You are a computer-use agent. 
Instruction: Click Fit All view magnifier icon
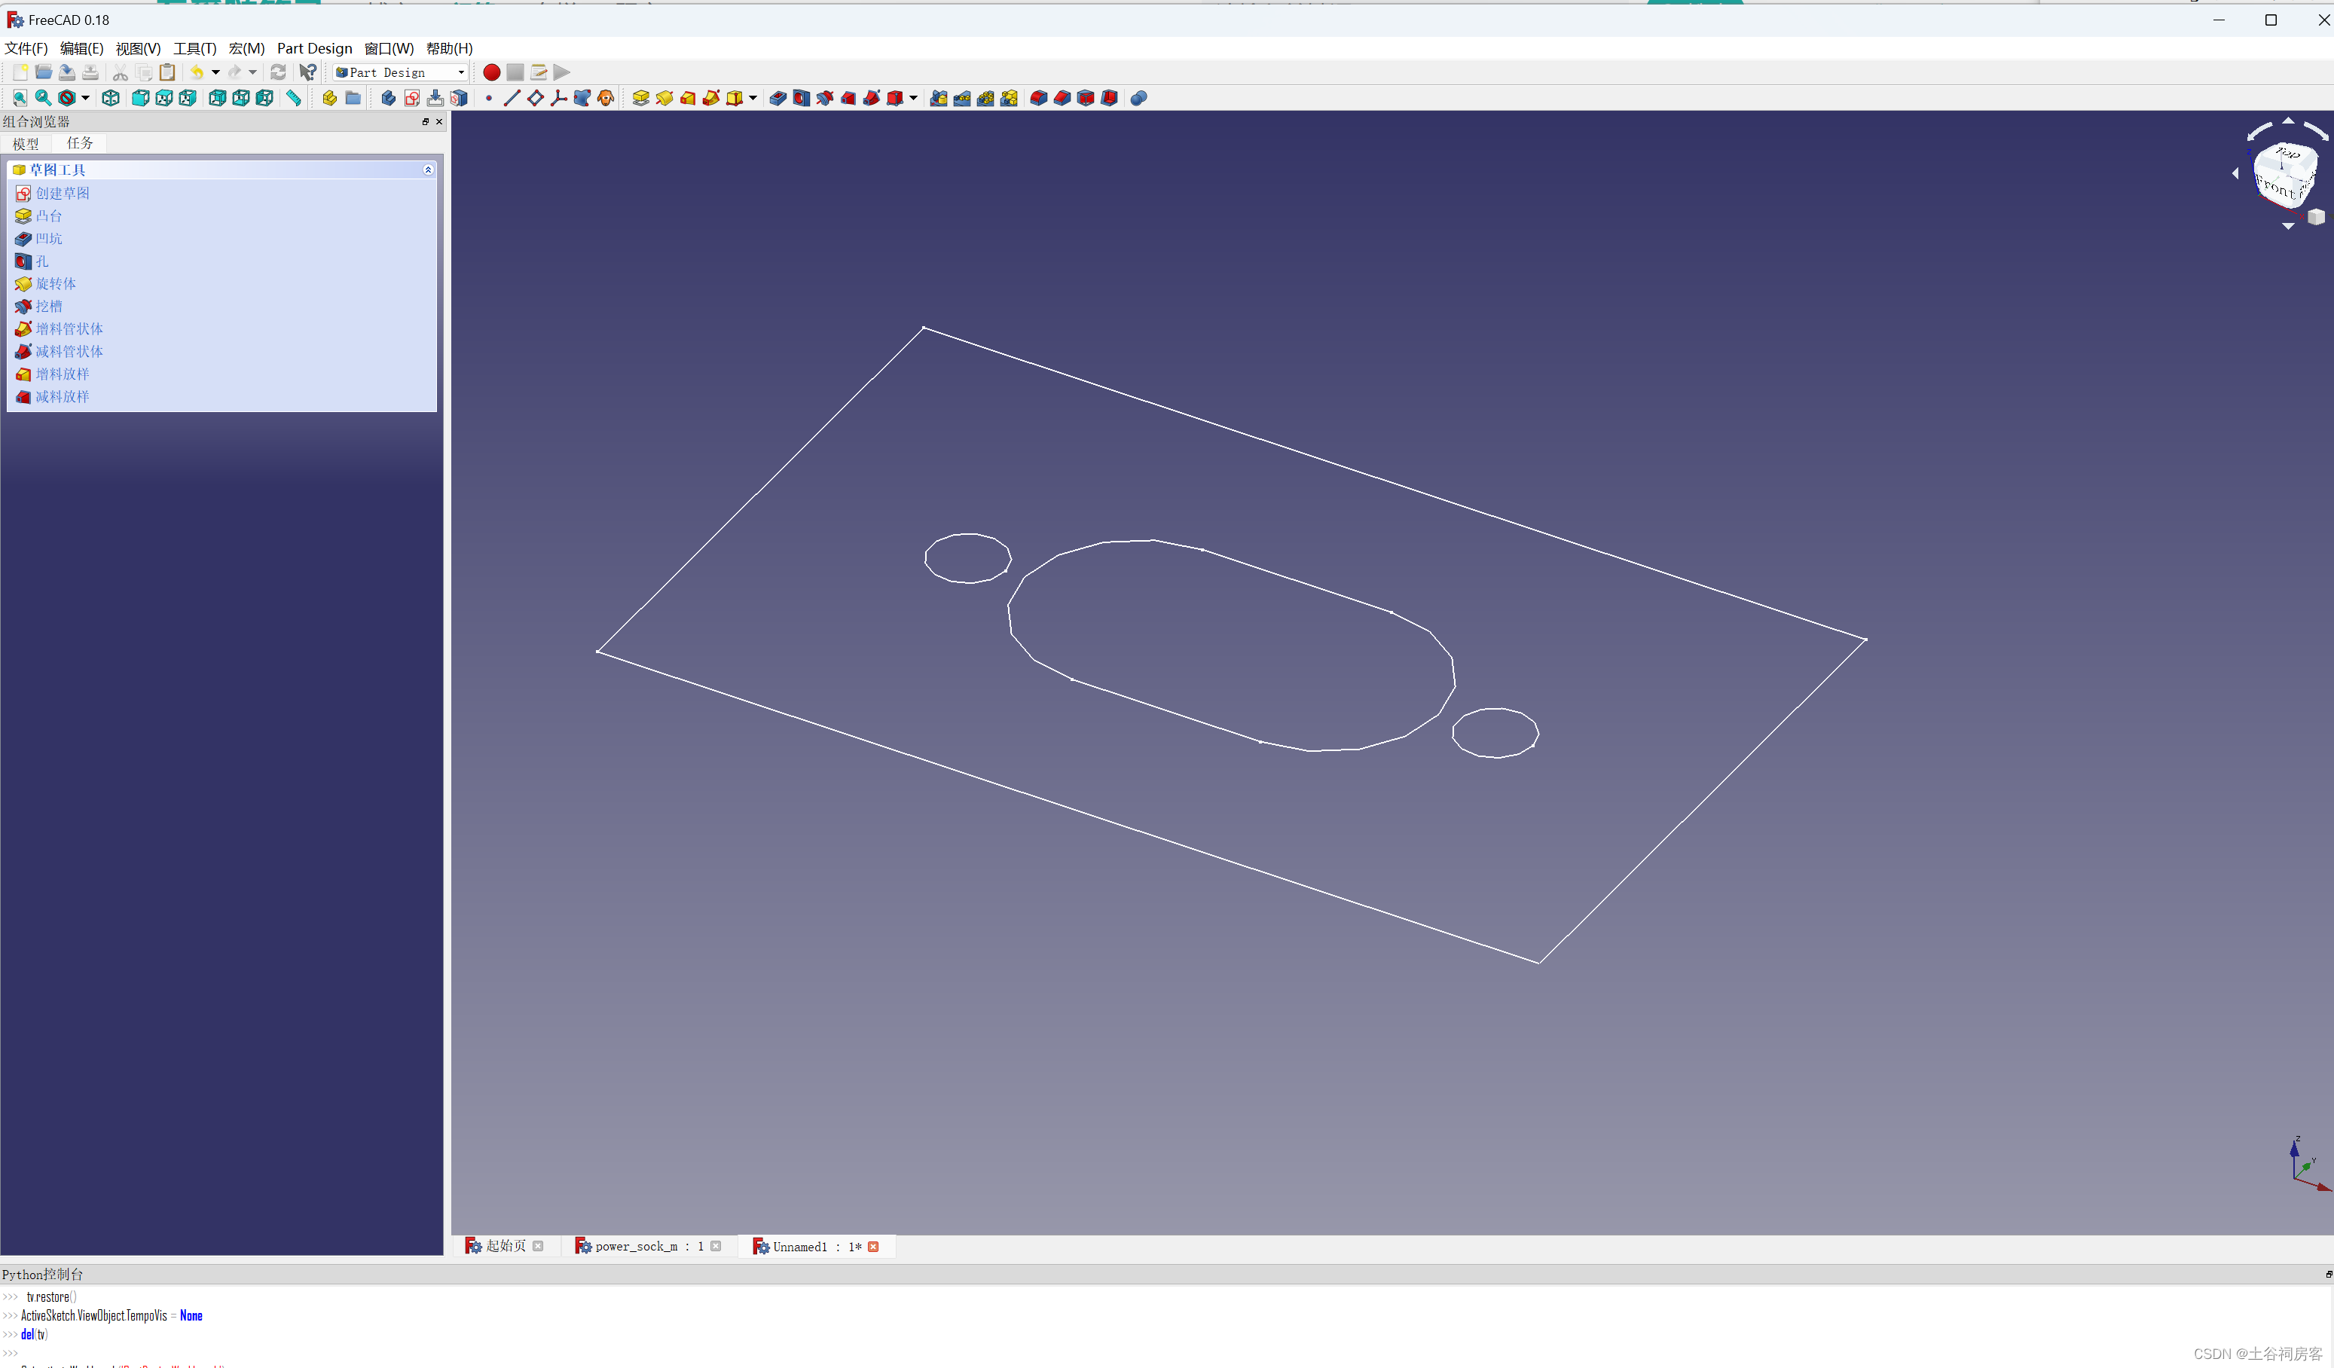tap(20, 98)
